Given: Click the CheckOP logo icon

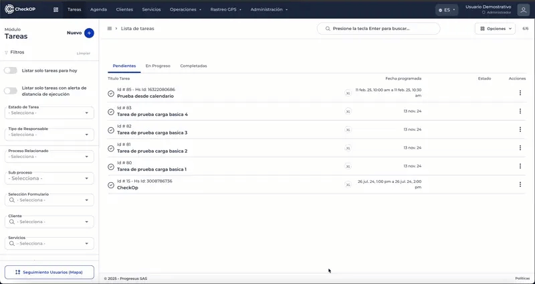Looking at the screenshot, I should [x=9, y=10].
